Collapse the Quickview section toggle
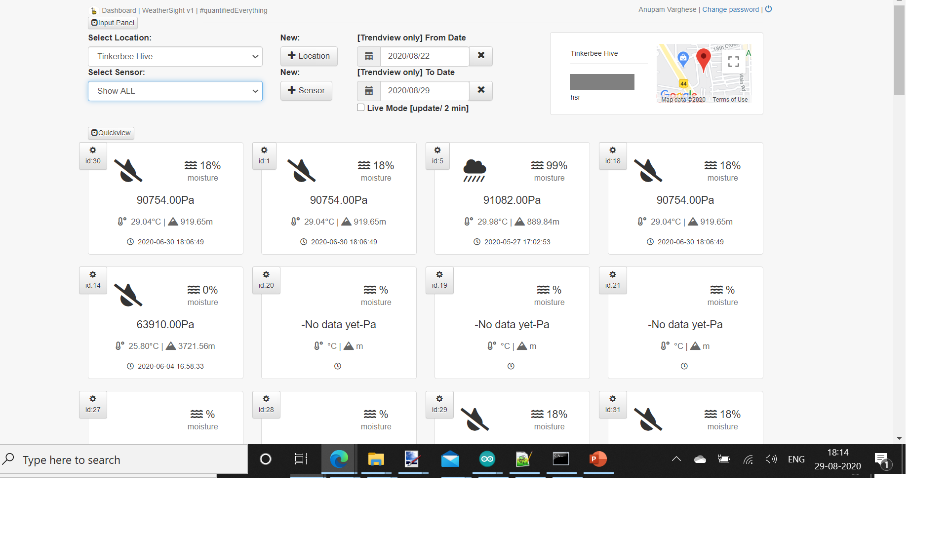 pos(111,133)
